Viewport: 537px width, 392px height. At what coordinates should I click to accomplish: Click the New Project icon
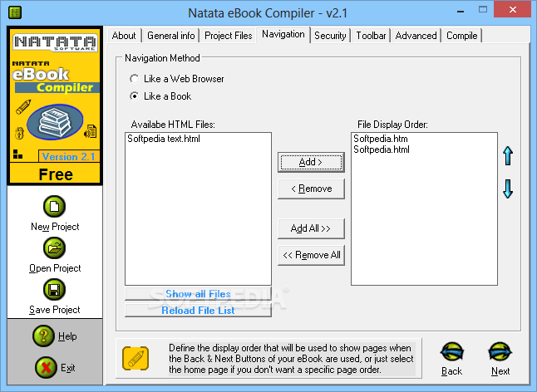54,207
